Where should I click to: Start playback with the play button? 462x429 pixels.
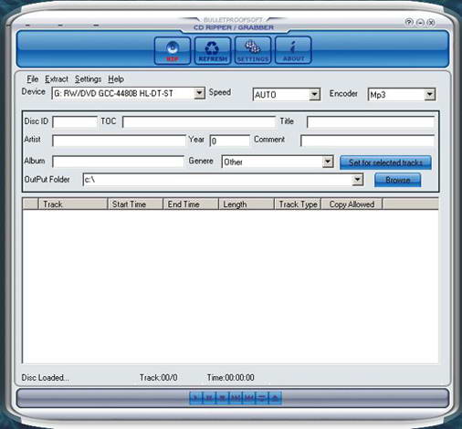tap(196, 398)
